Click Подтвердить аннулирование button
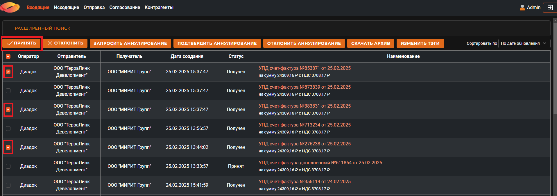This screenshot has width=557, height=196. click(217, 43)
